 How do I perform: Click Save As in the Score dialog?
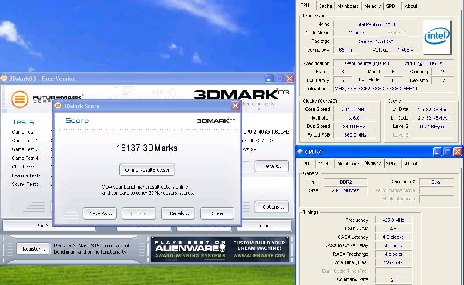[100, 213]
